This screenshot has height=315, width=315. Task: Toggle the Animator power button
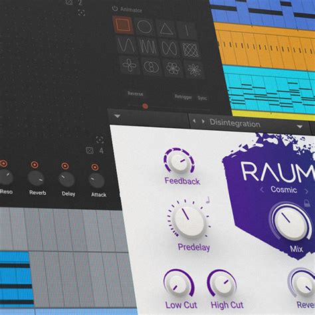pos(114,9)
